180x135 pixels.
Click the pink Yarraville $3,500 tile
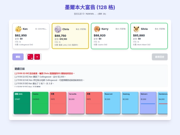pyautogui.click(x=76, y=103)
